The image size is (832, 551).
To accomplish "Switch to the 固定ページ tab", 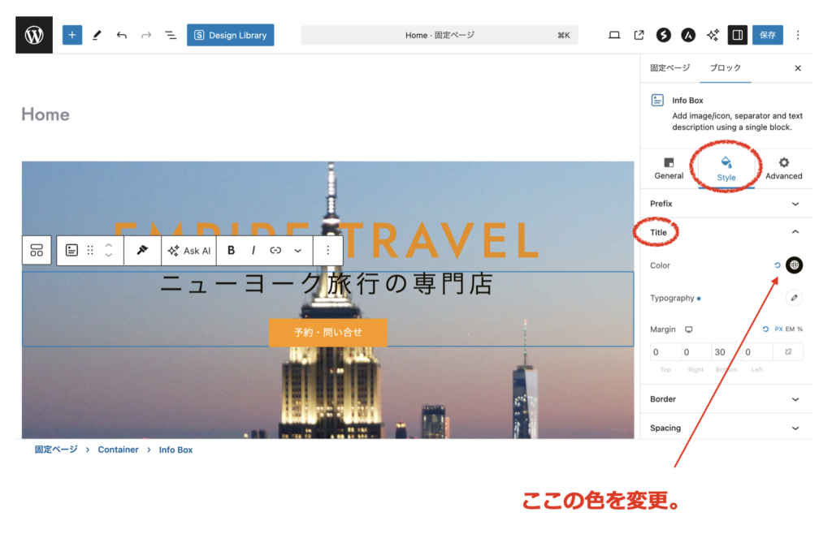I will [669, 68].
